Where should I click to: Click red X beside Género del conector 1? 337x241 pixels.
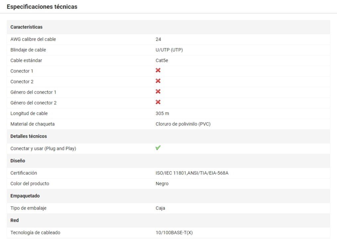click(158, 92)
